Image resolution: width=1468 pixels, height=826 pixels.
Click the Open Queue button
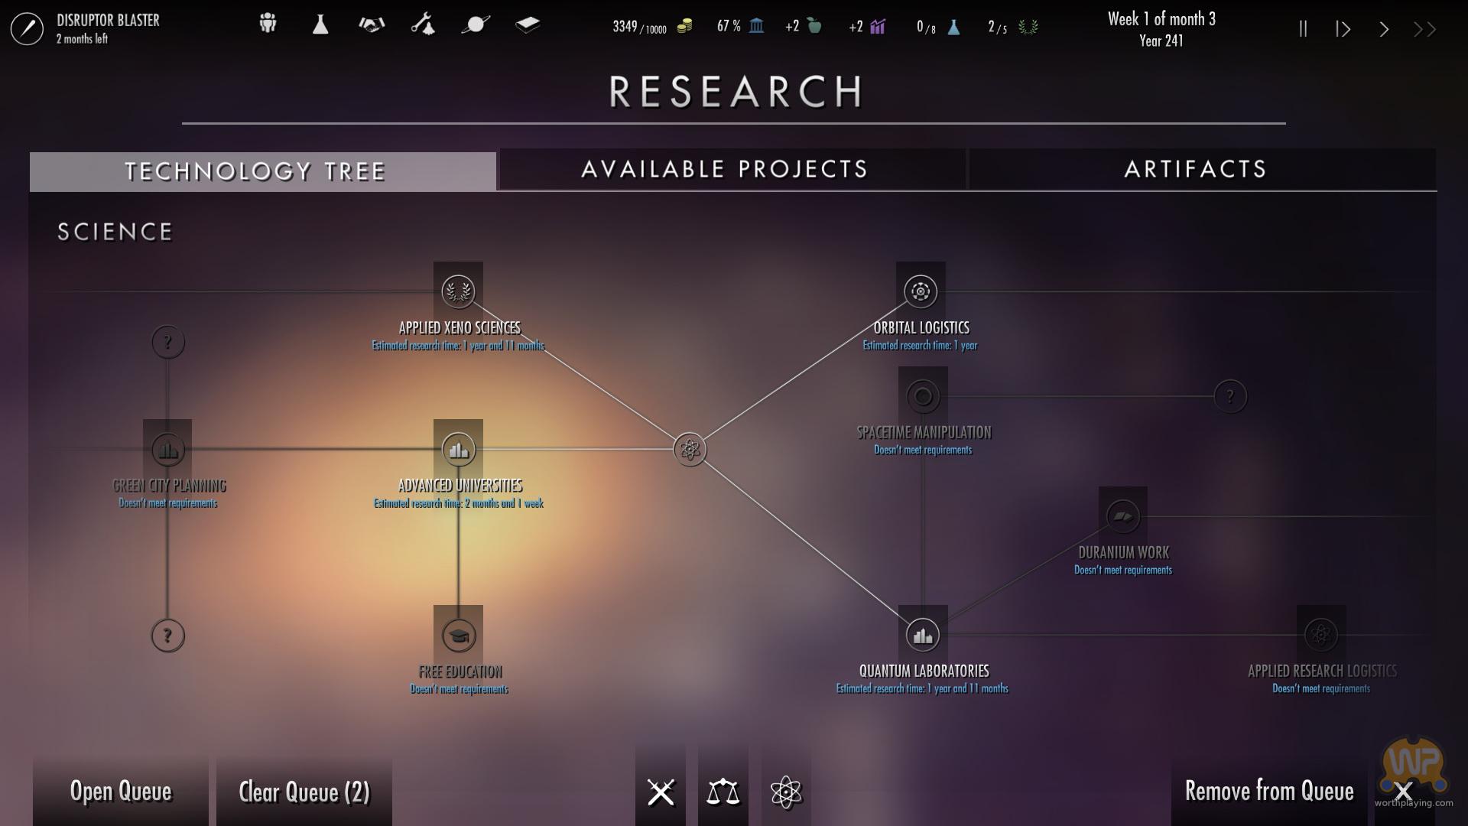(121, 791)
